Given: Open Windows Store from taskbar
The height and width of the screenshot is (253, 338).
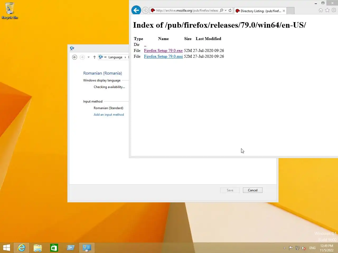Looking at the screenshot, I should tap(54, 248).
